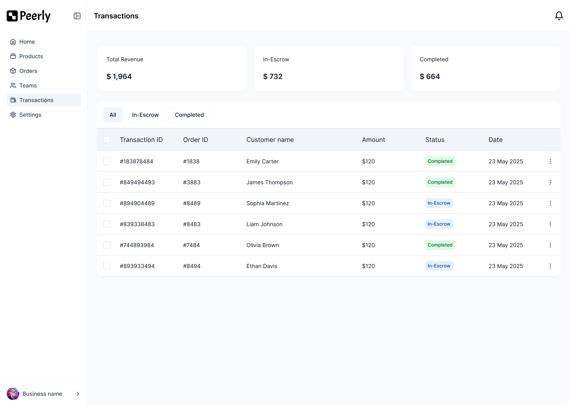Toggle the select-all header checkbox

(107, 140)
